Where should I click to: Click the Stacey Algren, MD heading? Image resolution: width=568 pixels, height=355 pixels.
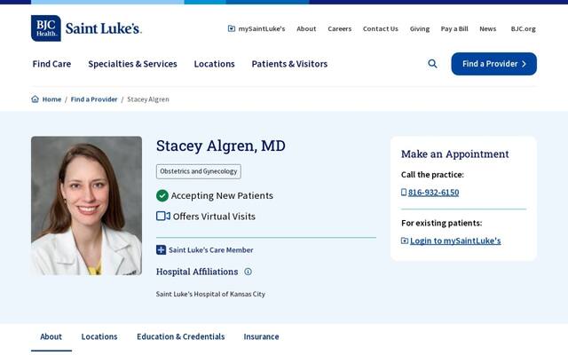pos(221,146)
